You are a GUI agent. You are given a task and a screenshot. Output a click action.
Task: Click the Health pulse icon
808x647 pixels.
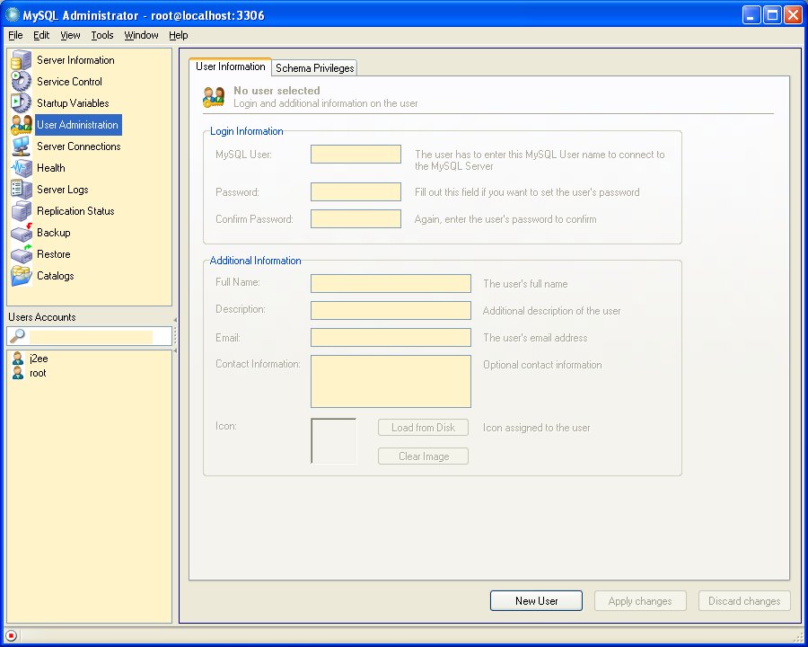[22, 168]
